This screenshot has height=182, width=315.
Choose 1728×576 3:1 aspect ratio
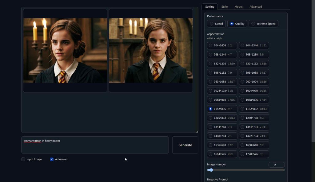pyautogui.click(x=254, y=154)
